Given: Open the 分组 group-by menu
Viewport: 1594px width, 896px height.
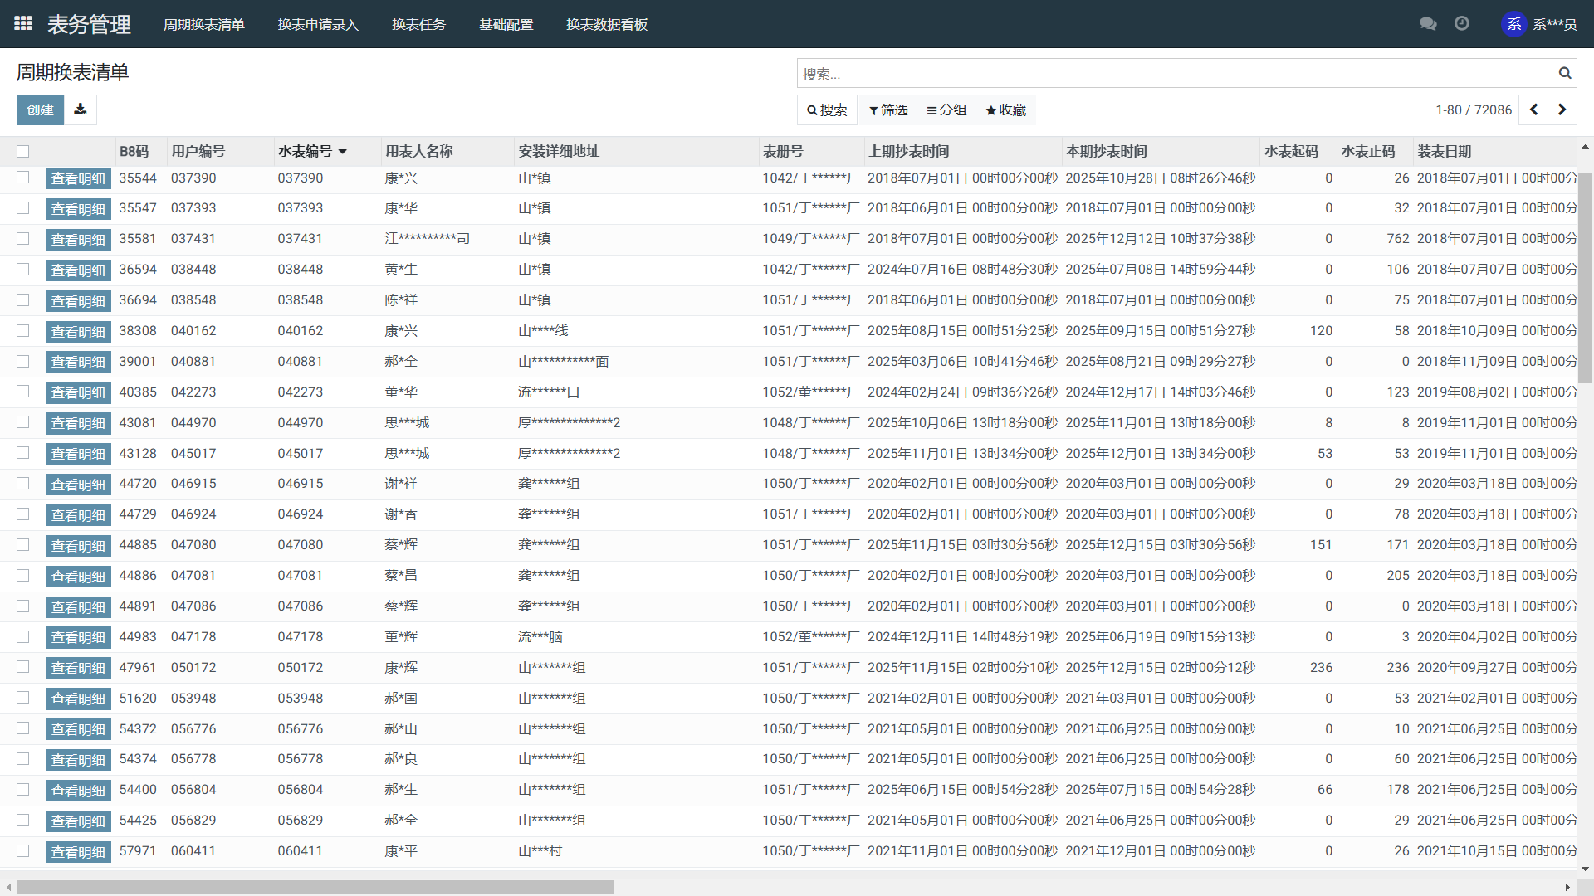Looking at the screenshot, I should [946, 110].
